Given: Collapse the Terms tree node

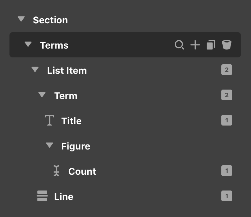Looking at the screenshot, I should point(28,44).
